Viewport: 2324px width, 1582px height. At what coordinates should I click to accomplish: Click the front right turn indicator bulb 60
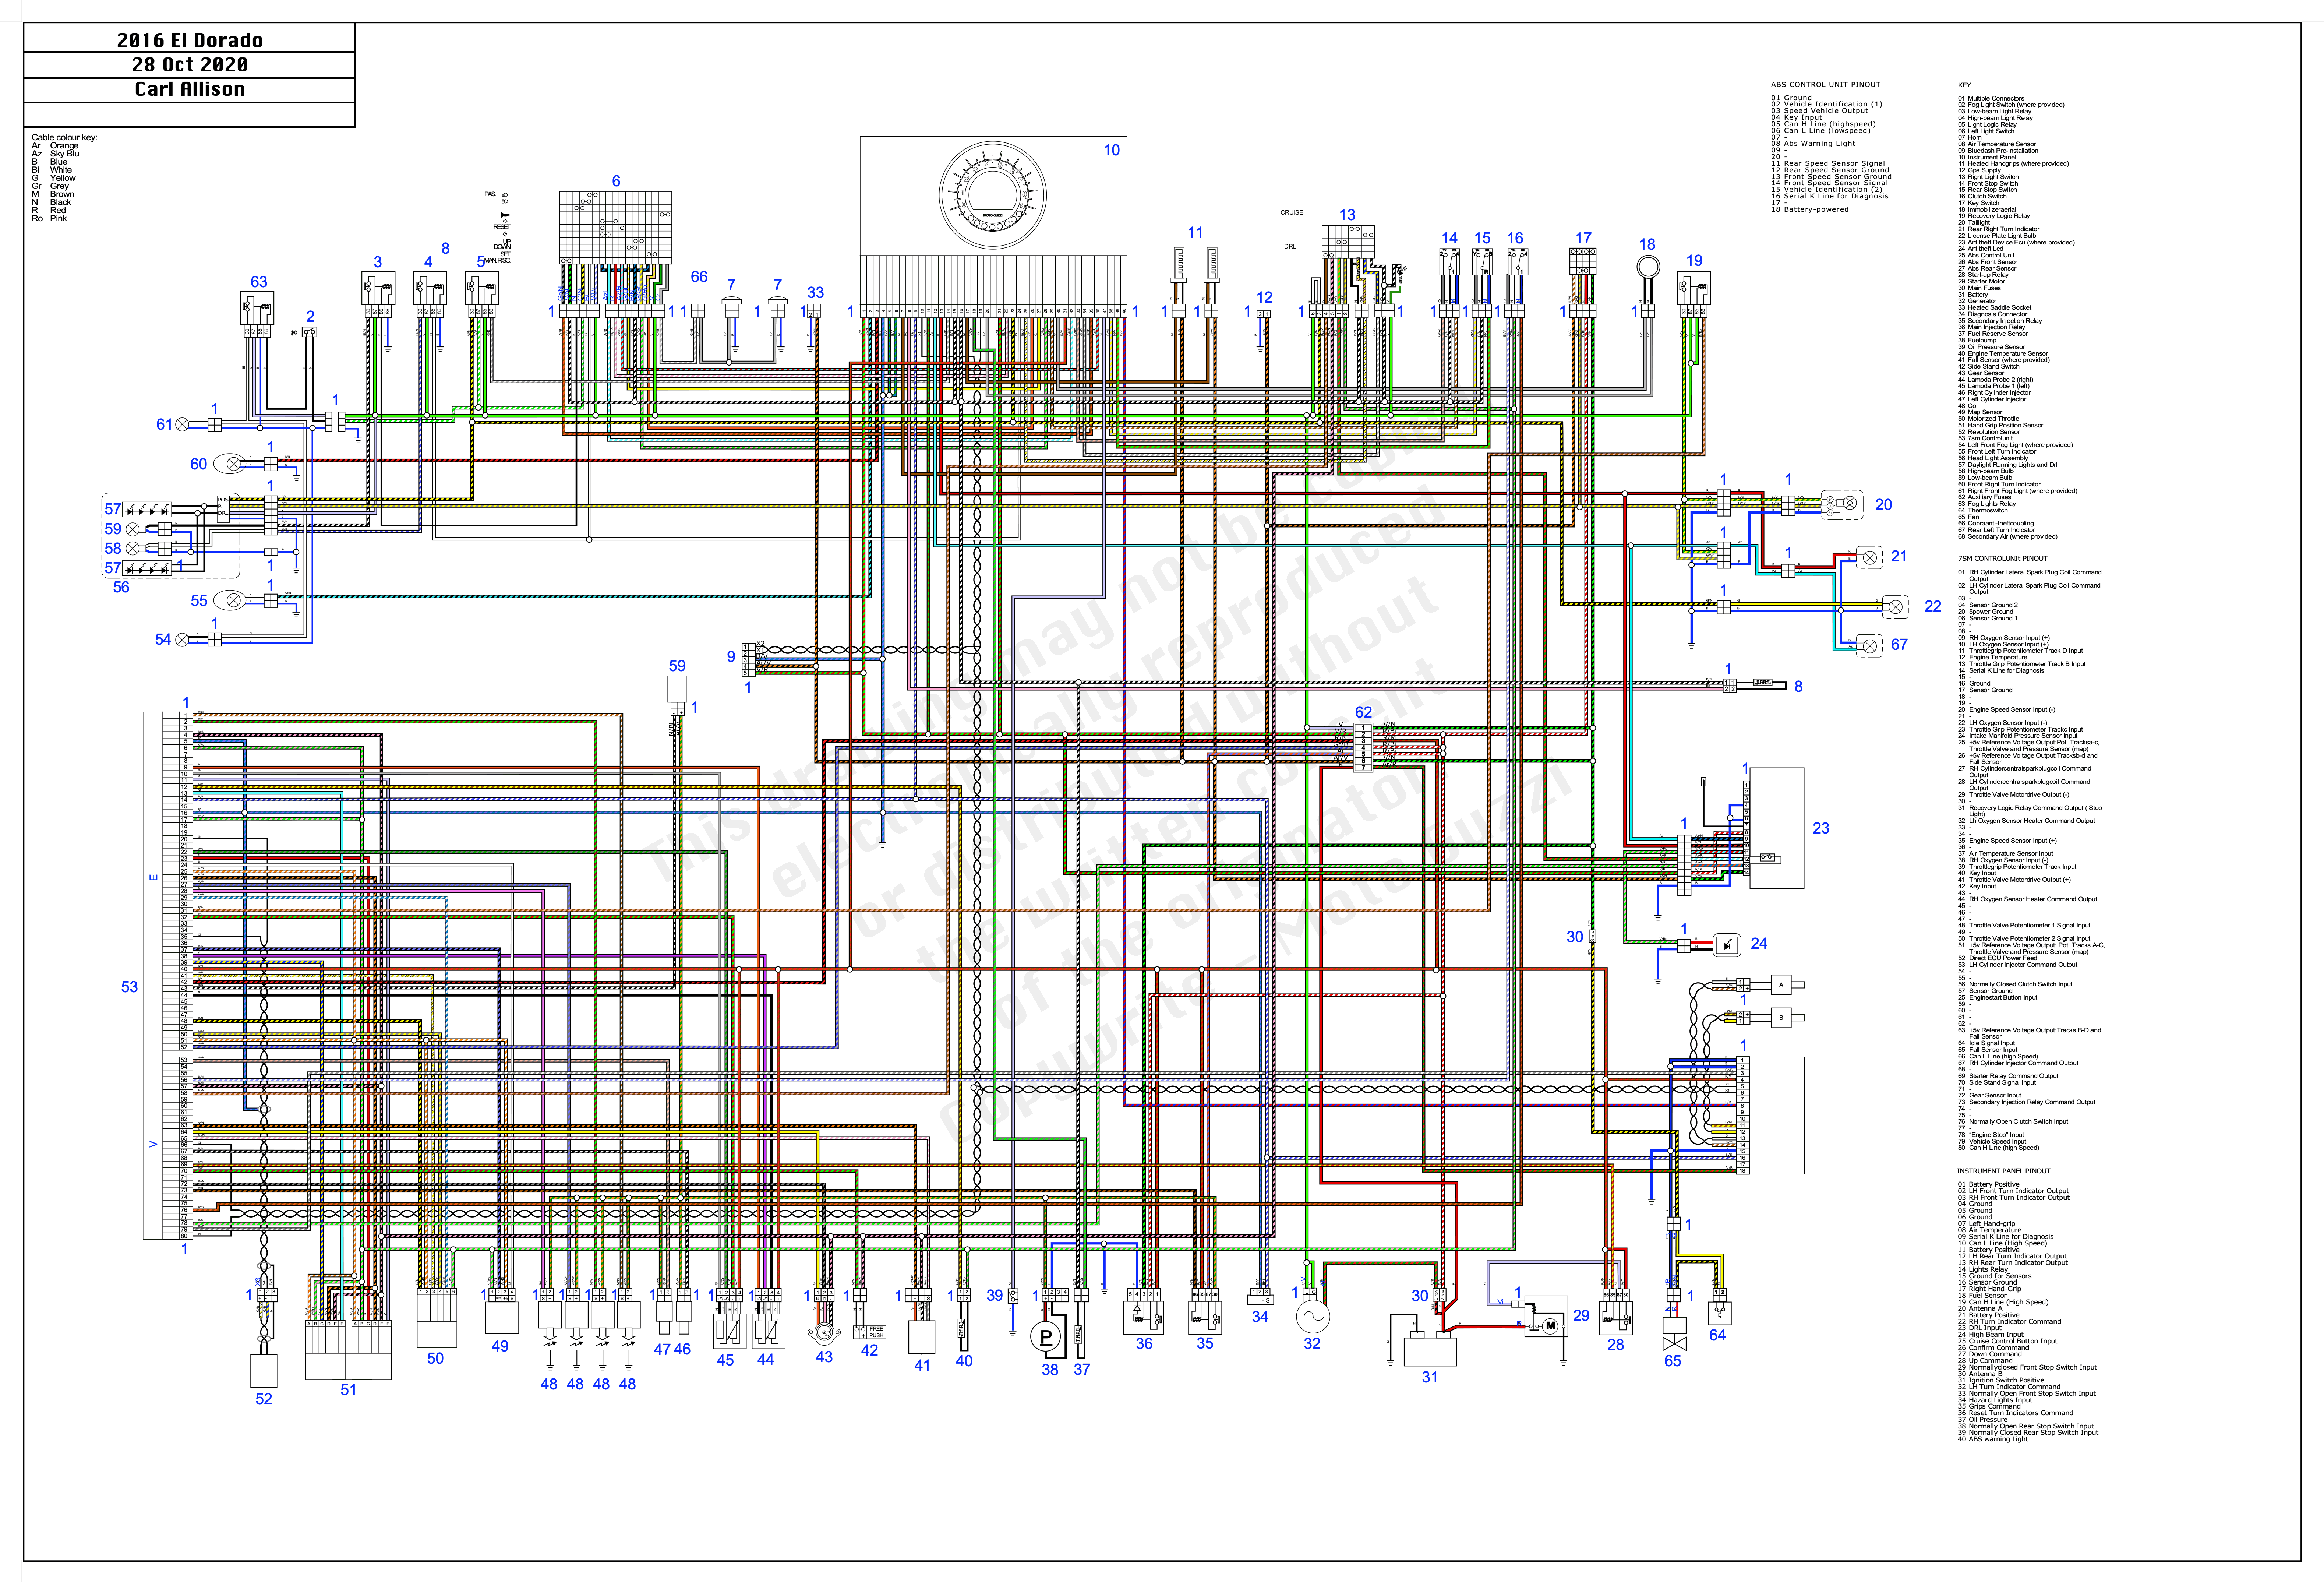click(x=234, y=464)
